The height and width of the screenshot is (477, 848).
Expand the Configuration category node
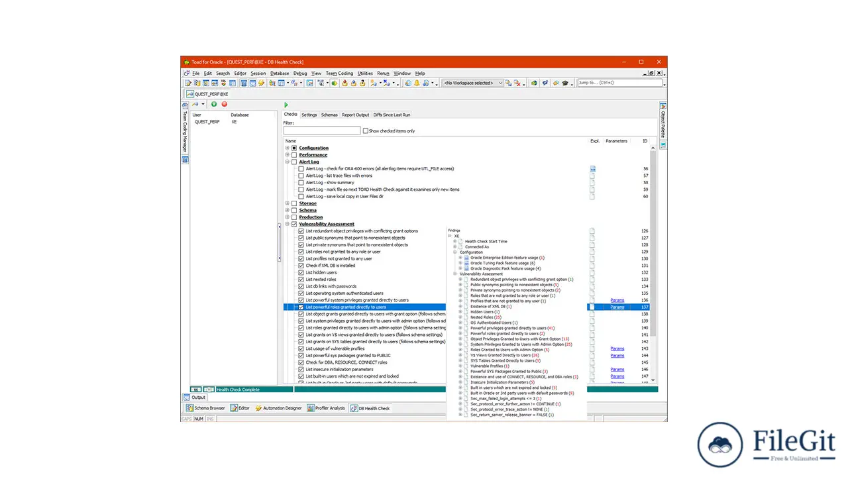coord(288,148)
